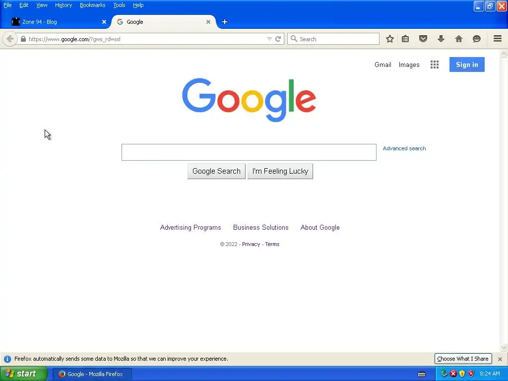Screen dimensions: 508x381
Task: Click the Google logo
Action: [249, 100]
